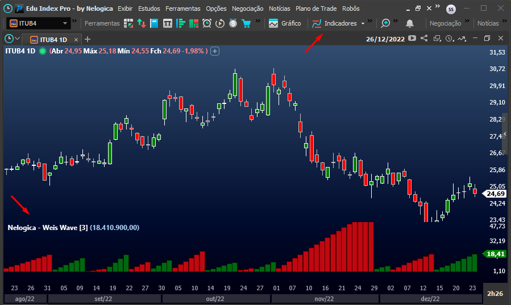Expand the side panel arrow on right edge
Viewport: 511px width, 305px height.
[x=505, y=134]
